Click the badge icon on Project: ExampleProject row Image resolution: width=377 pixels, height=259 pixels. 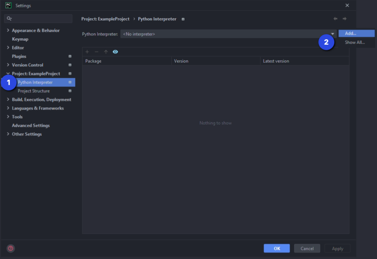[70, 74]
